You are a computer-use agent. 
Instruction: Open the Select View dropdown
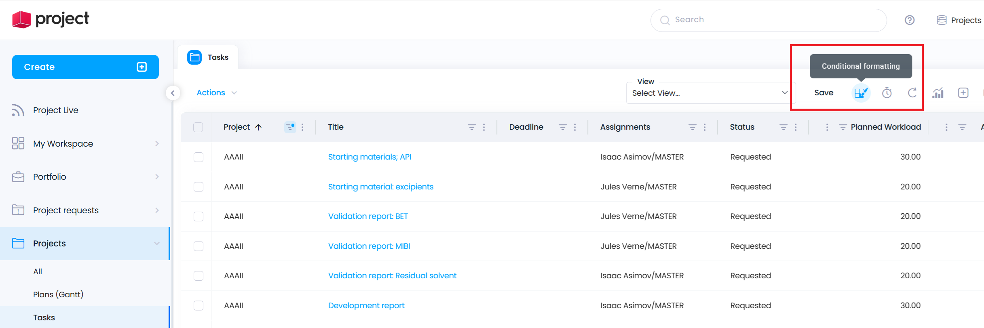(710, 93)
